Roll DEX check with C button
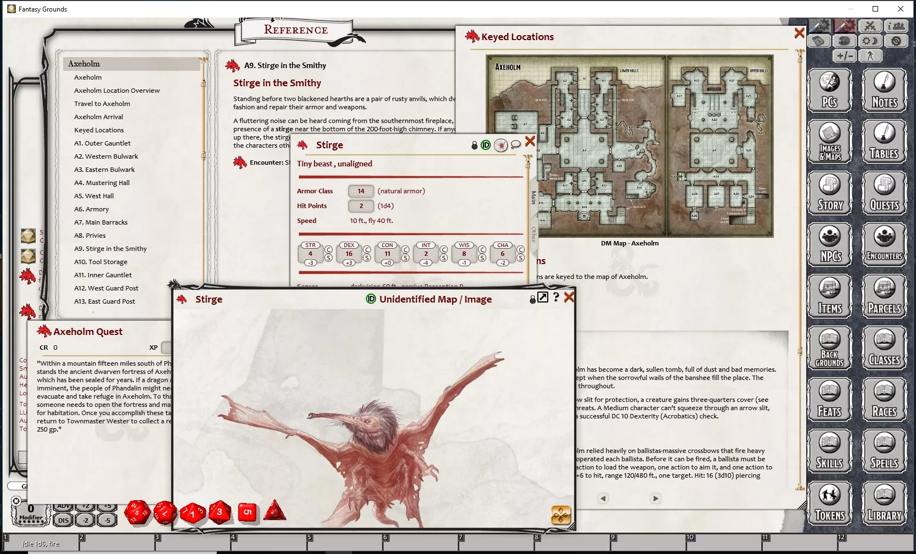This screenshot has height=554, width=916. point(367,250)
